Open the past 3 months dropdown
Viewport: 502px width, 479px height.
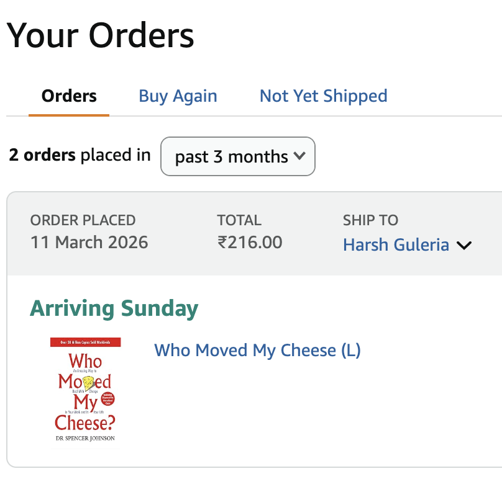point(237,156)
